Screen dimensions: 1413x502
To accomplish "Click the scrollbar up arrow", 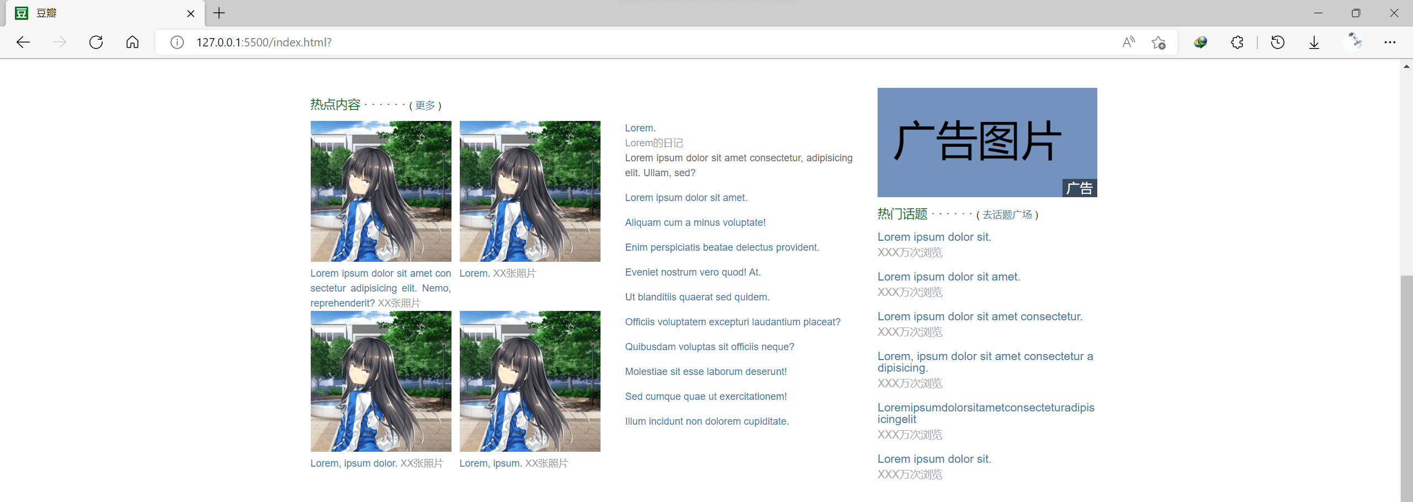I will point(1406,66).
